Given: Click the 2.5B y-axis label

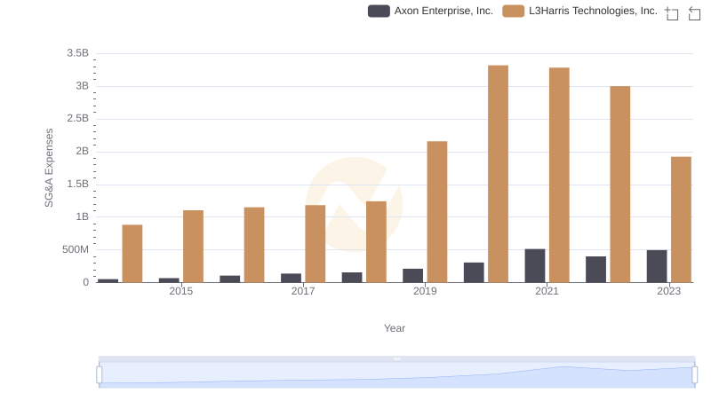Looking at the screenshot, I should (x=77, y=119).
